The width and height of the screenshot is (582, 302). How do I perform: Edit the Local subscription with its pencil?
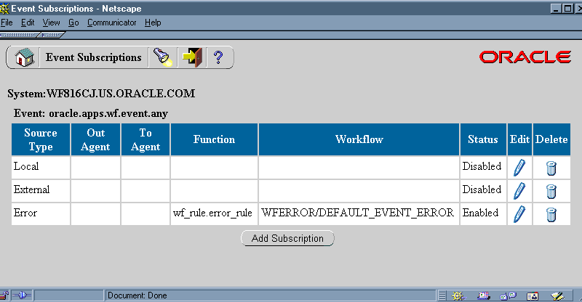tap(519, 168)
